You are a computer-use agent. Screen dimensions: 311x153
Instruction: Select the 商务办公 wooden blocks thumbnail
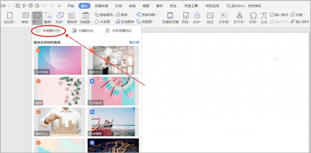point(60,122)
